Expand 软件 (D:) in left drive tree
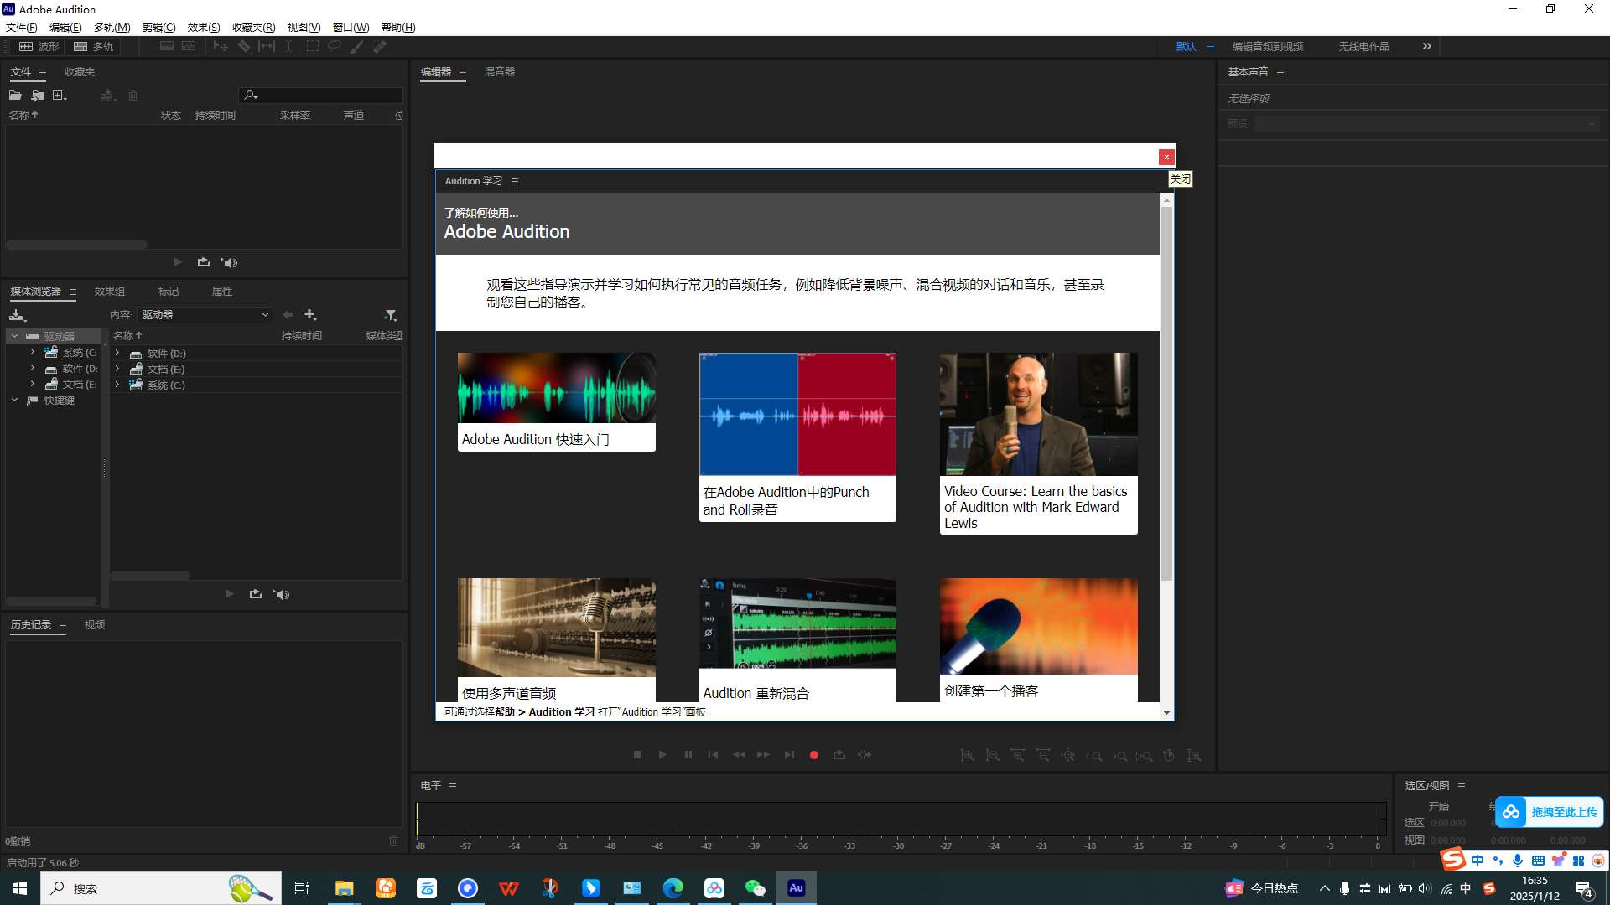Screen dimensions: 1610x905 32,368
